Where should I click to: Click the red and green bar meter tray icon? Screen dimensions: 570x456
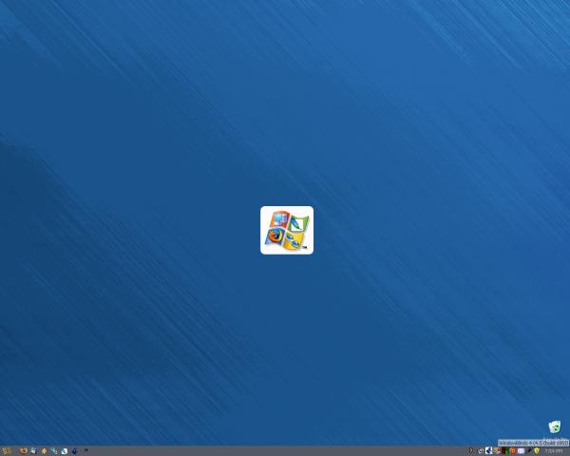coord(505,450)
